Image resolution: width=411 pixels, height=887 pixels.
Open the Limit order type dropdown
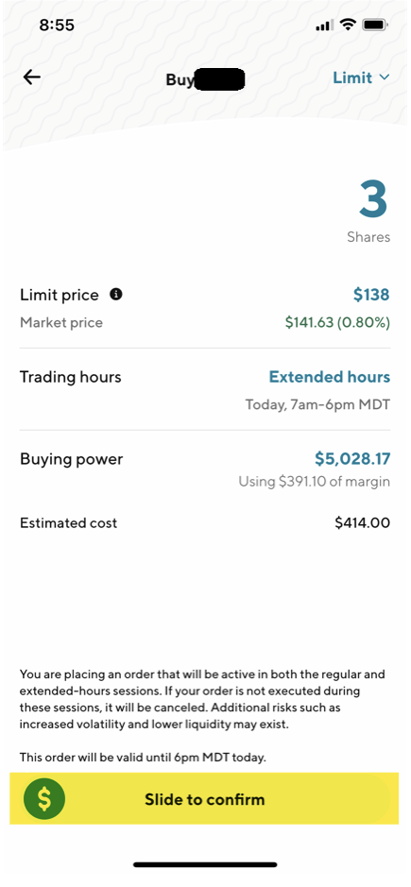tap(361, 77)
